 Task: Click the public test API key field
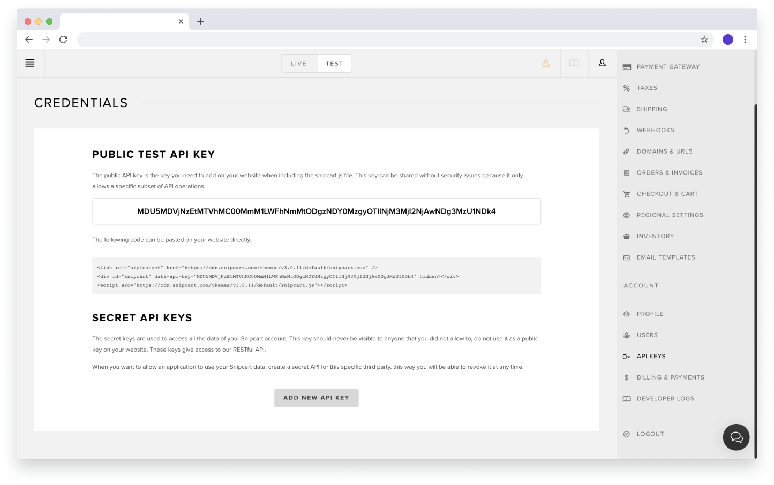coord(317,211)
